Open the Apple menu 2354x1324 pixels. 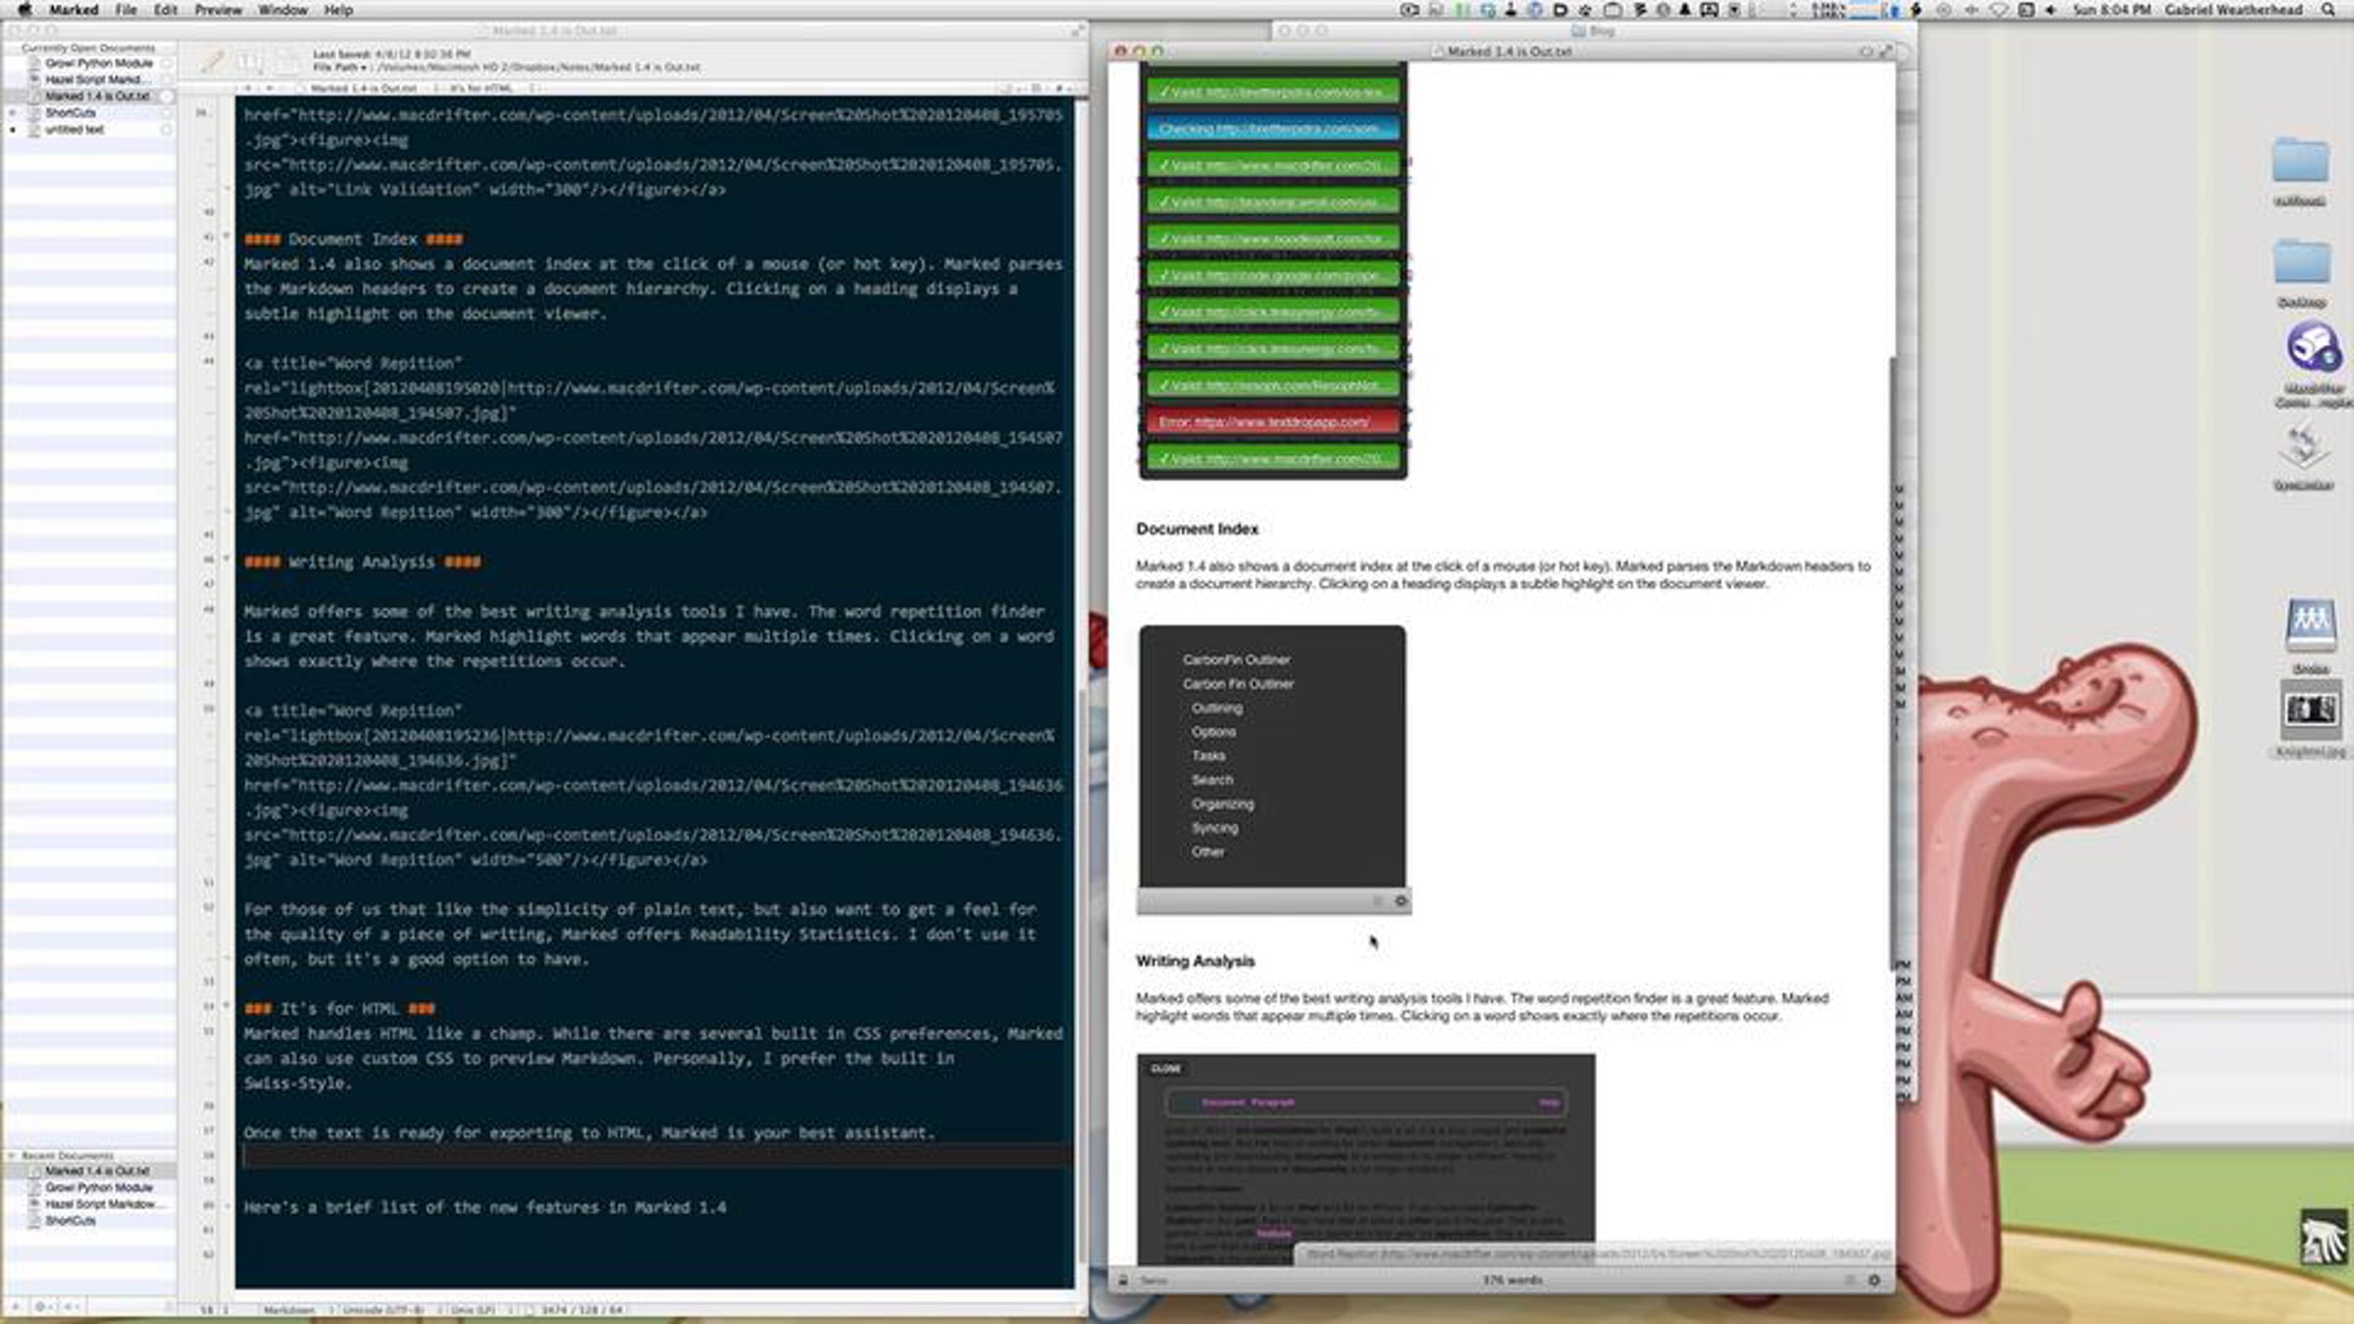tap(25, 10)
